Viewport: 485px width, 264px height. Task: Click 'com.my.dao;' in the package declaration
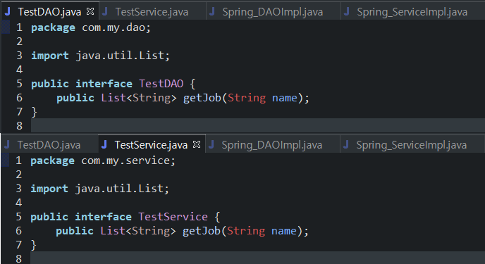tap(116, 27)
